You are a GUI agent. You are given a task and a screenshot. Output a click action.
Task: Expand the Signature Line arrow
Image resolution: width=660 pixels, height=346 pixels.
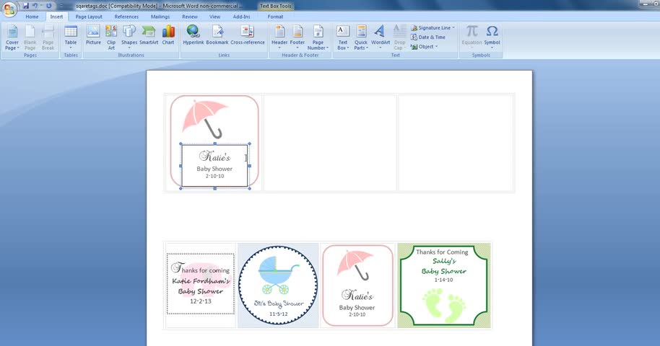[453, 27]
